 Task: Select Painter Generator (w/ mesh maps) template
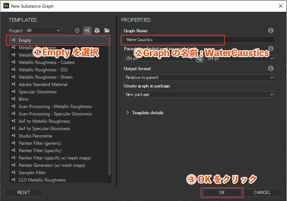click(x=58, y=165)
